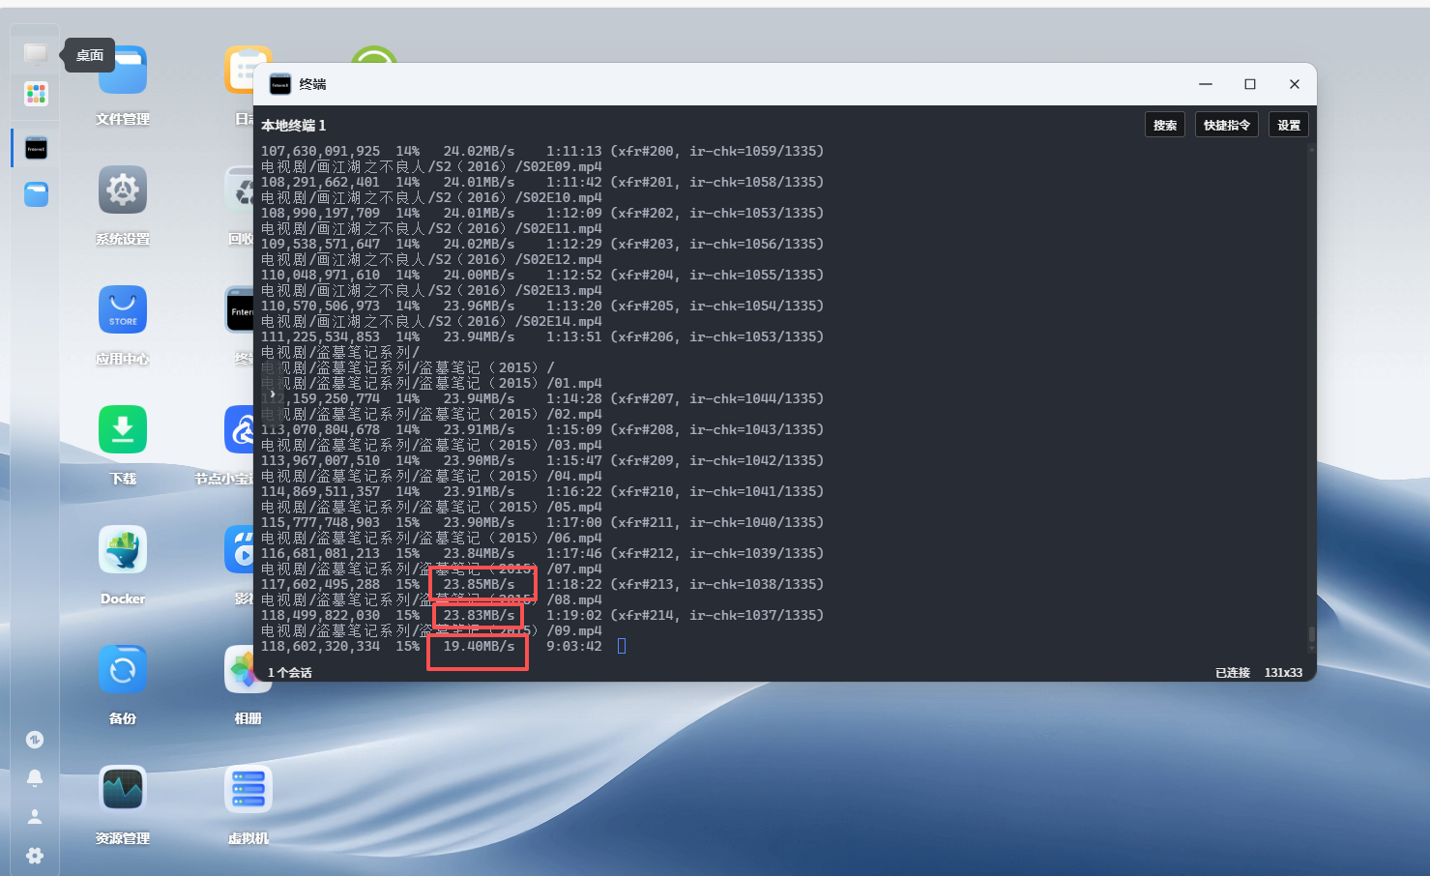Open the app launcher grid in sidebar
Screen dimensions: 1430x876
point(35,94)
